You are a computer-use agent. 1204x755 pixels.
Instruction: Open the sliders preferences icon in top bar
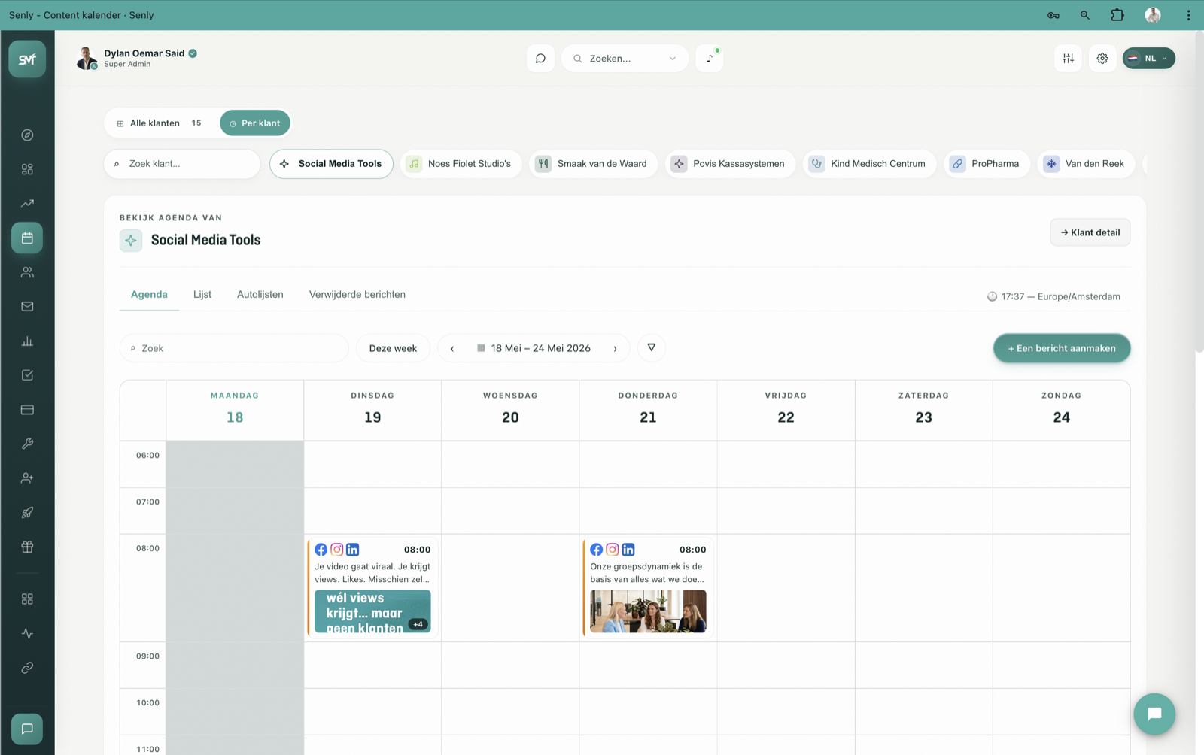[x=1068, y=59]
